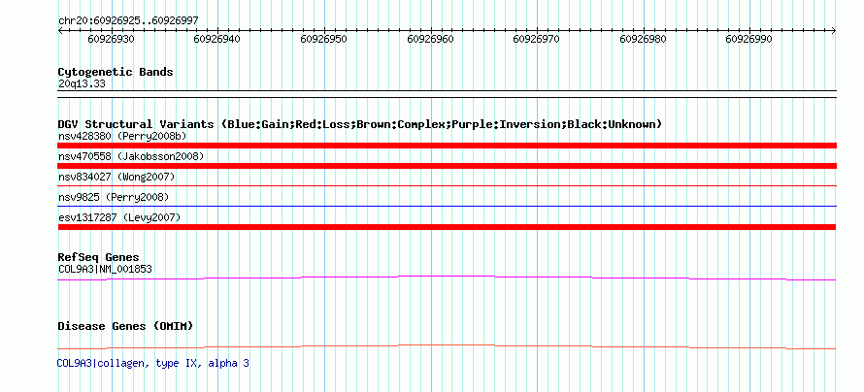Screen dimensions: 864x392
Task: Click the DGV Structural Variants track heading
Action: (x=360, y=124)
